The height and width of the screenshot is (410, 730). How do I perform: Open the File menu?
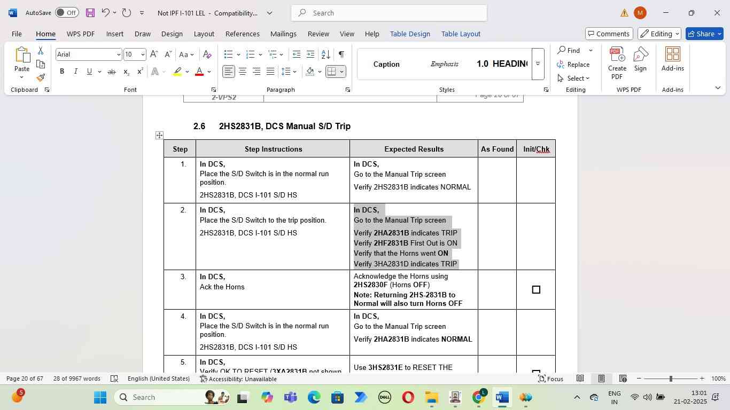coord(17,34)
